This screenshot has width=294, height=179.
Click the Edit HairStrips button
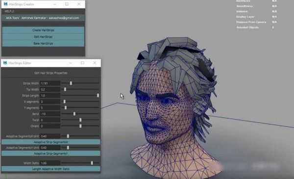pos(43,37)
